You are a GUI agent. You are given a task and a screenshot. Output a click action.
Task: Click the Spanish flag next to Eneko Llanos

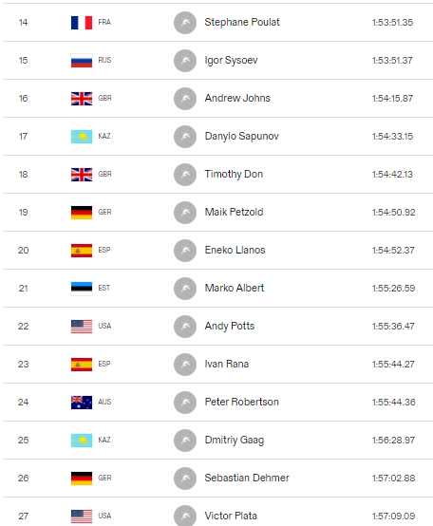pos(82,251)
